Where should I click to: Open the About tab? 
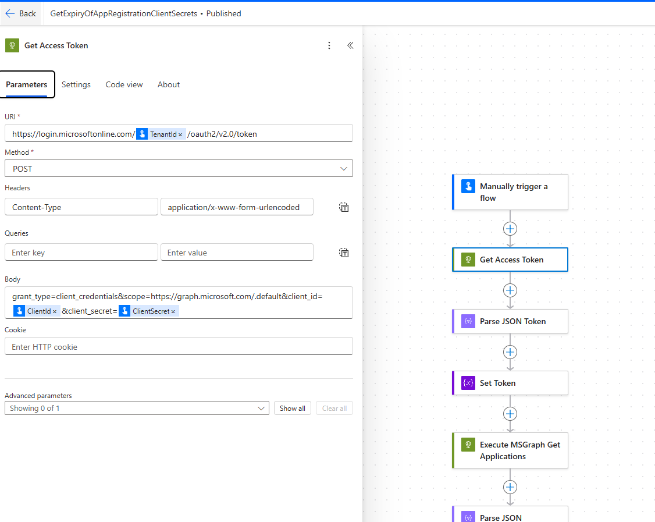168,84
